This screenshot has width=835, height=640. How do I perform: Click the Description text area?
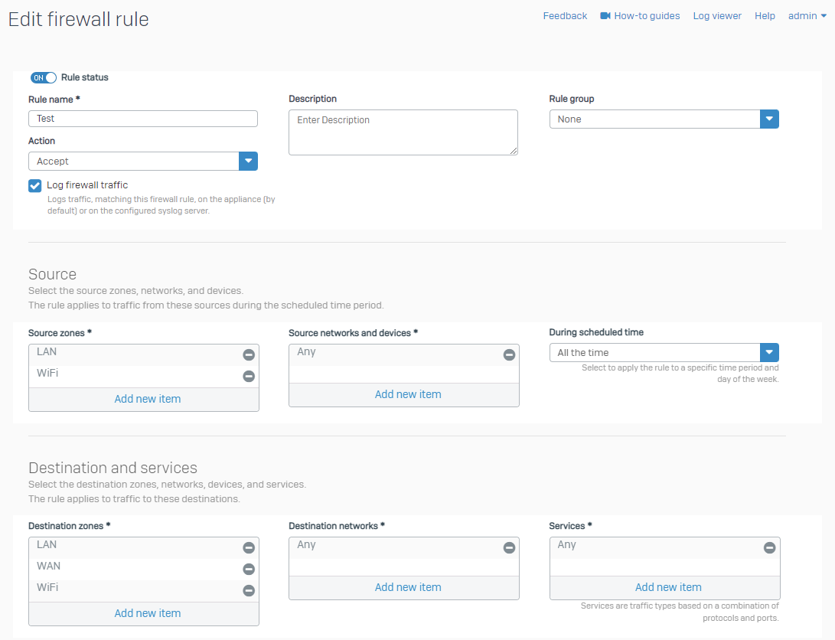coord(403,132)
